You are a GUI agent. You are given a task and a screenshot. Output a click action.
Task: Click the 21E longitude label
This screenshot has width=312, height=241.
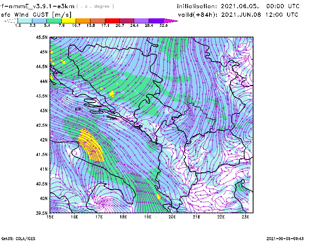pyautogui.click(x=197, y=217)
